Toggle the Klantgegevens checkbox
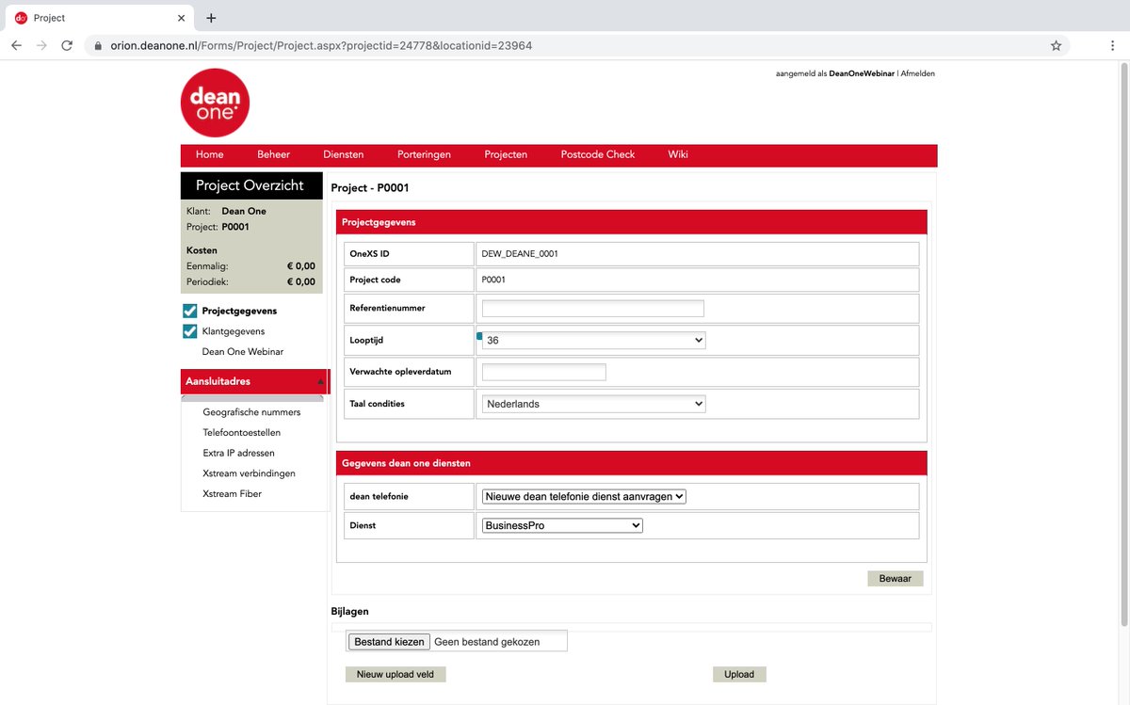This screenshot has width=1130, height=705. pos(190,331)
